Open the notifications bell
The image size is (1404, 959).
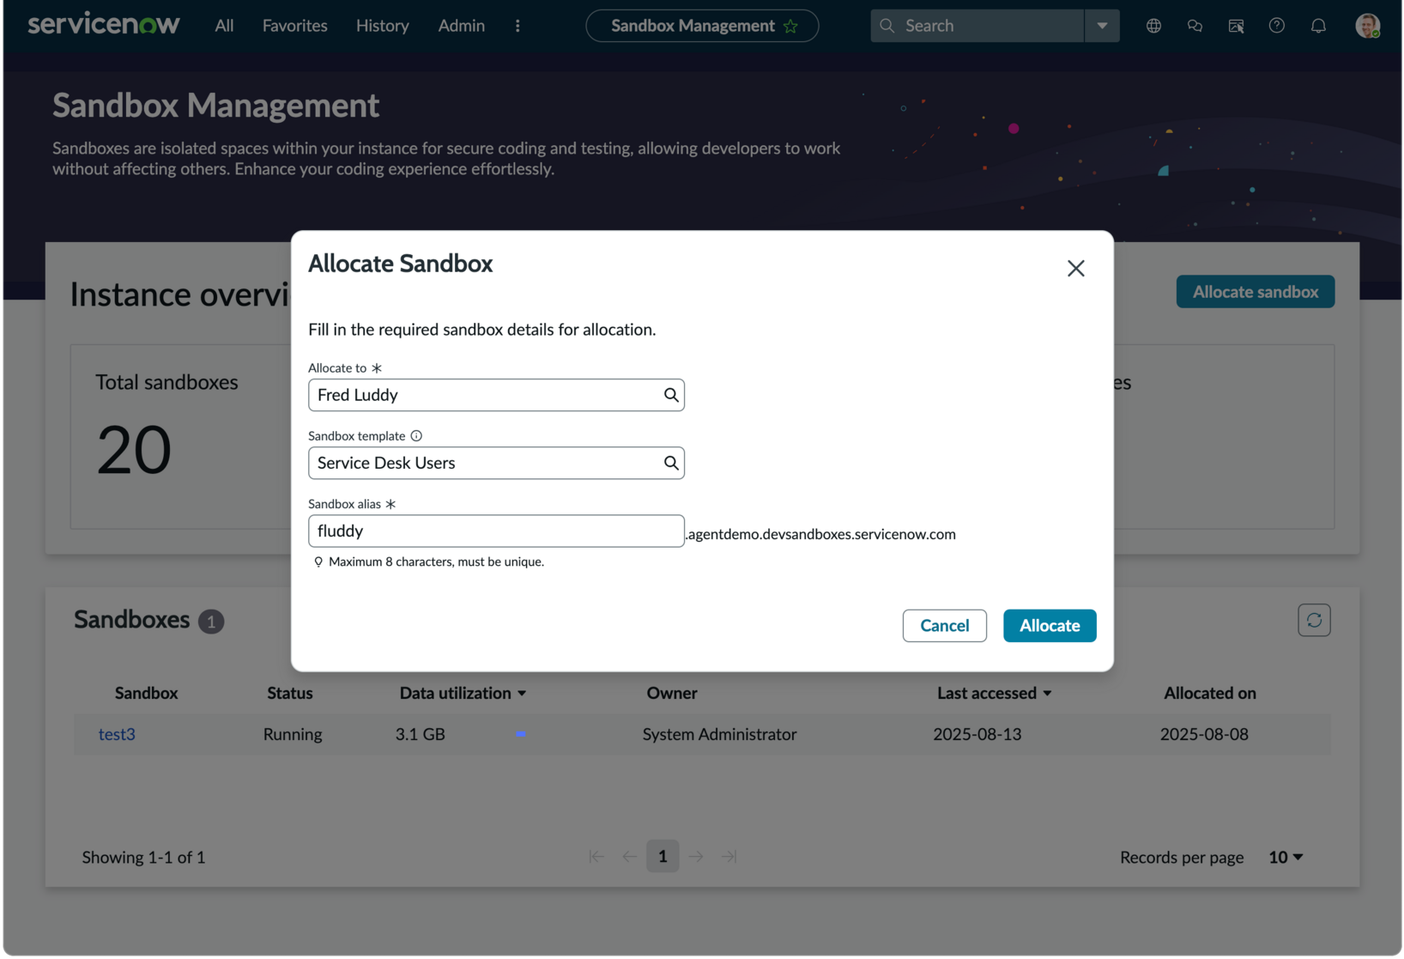click(1318, 26)
